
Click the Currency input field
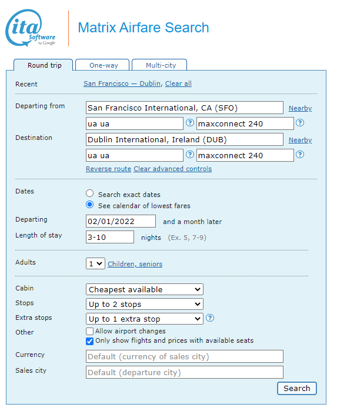[x=185, y=356]
